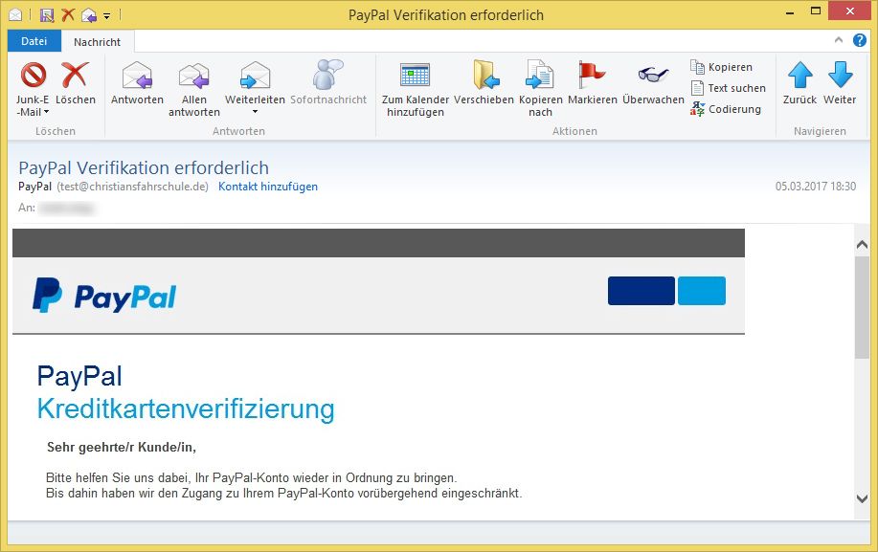Click the greeting Sehr geehrte/r Kunde/in

coord(122,447)
